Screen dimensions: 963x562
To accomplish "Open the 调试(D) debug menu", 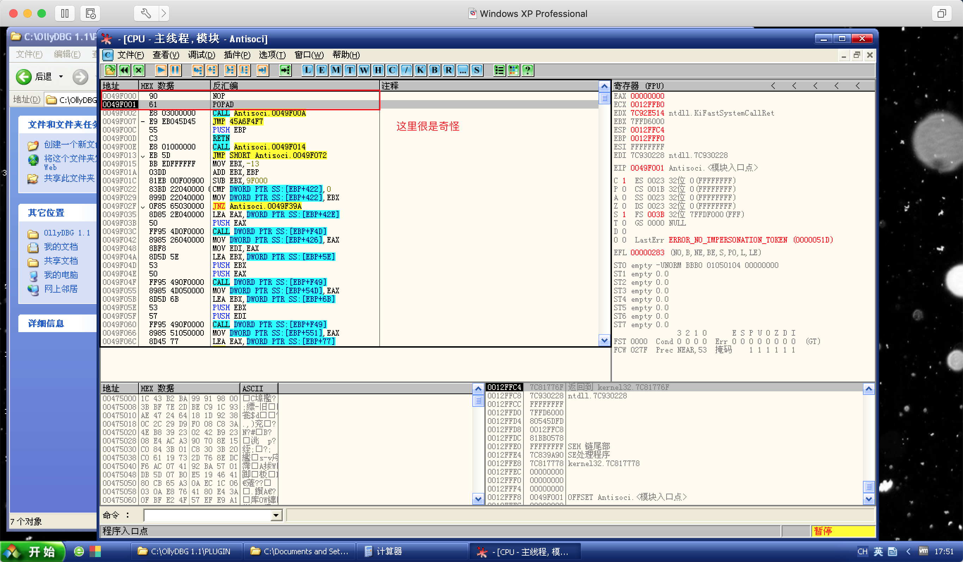I will click(201, 55).
